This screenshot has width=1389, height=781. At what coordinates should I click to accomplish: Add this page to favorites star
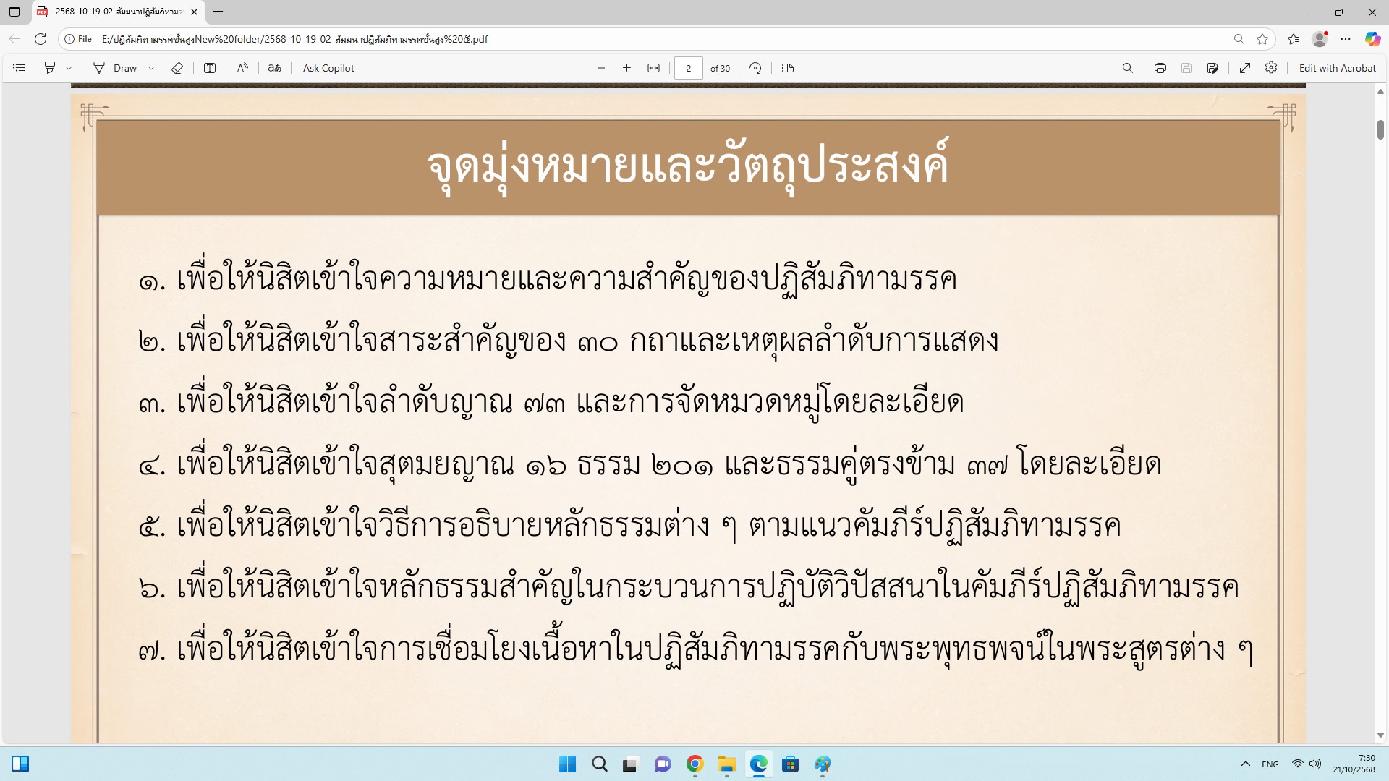pos(1262,39)
